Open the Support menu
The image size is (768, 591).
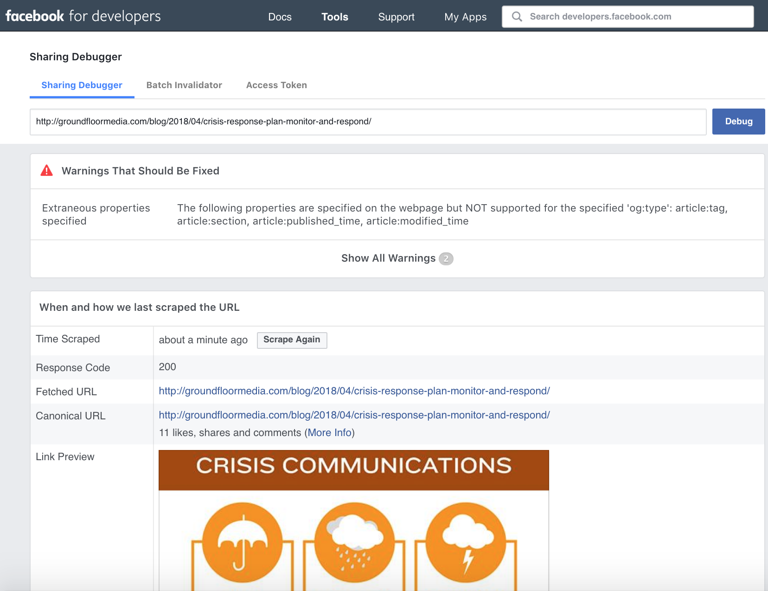pyautogui.click(x=396, y=17)
